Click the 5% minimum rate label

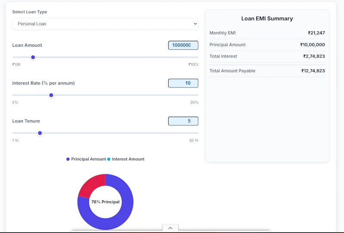click(x=15, y=103)
